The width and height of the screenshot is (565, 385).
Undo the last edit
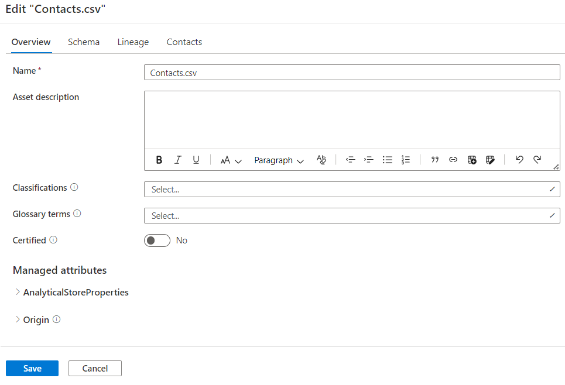(519, 160)
